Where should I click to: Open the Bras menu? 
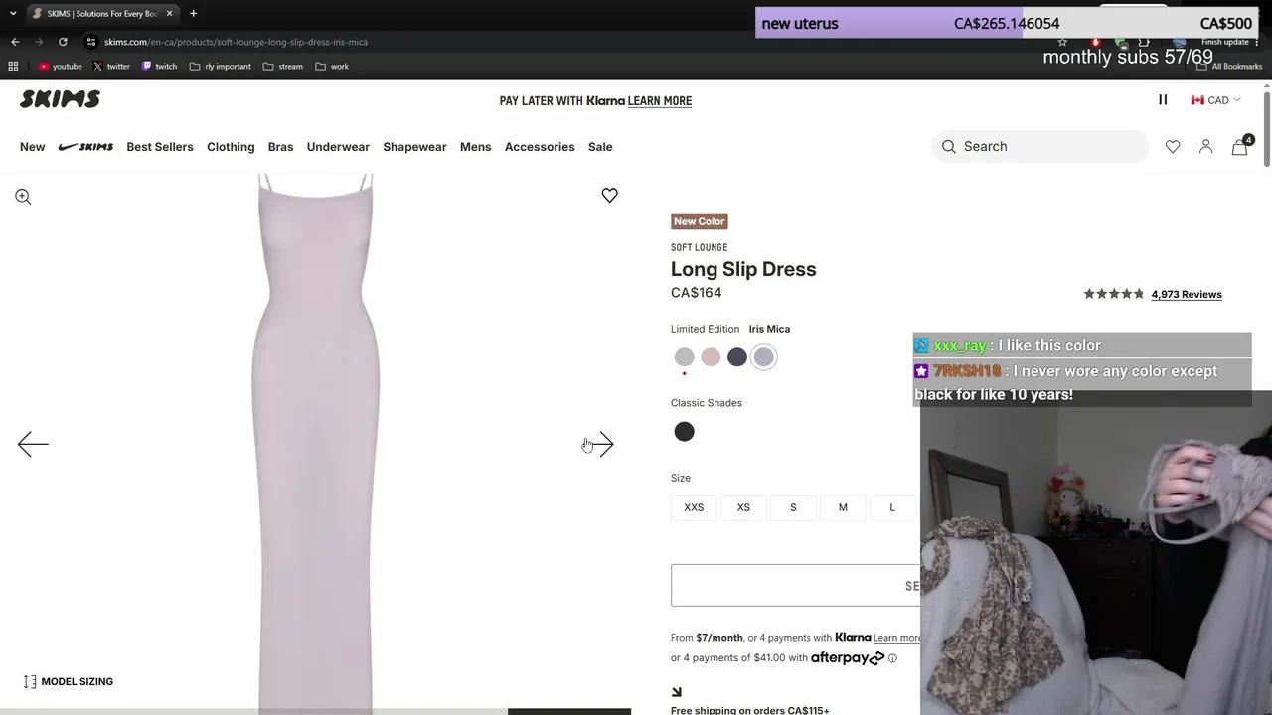click(280, 147)
